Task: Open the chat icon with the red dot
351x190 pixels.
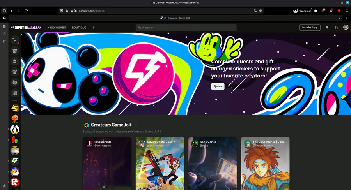Action: pos(15,40)
